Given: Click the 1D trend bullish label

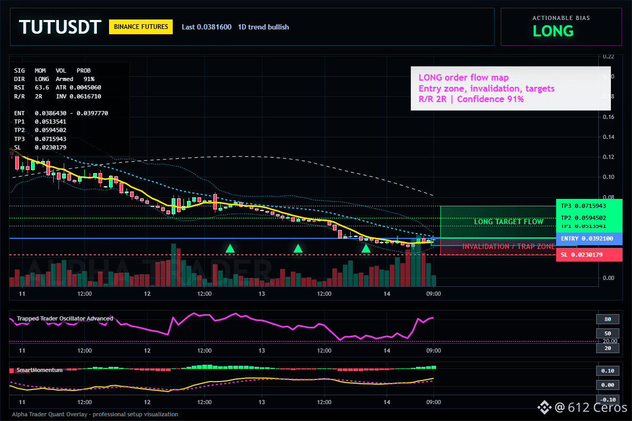Looking at the screenshot, I should (263, 27).
